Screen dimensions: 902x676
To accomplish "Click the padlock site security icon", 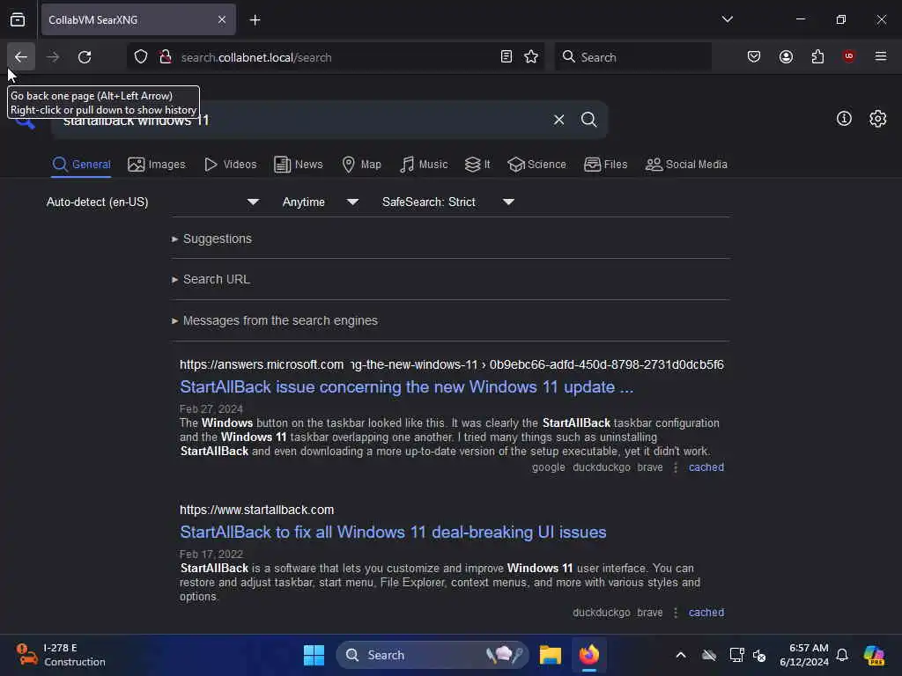I will (166, 57).
